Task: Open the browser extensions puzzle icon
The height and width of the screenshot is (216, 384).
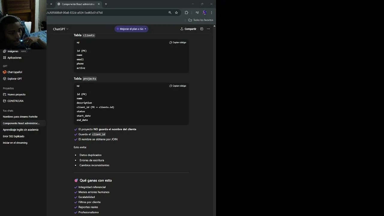Action: tap(186, 13)
